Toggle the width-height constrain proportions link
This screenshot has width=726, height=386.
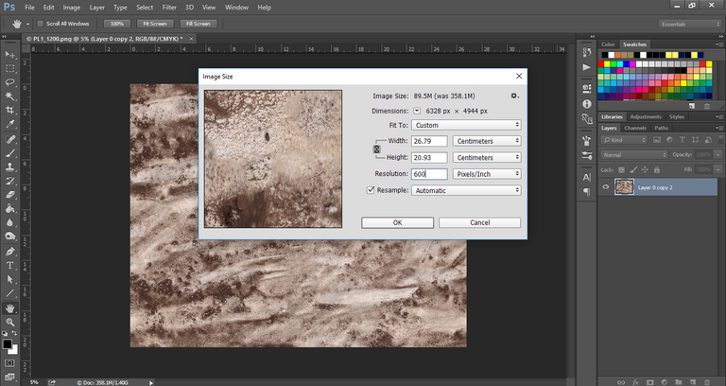(x=377, y=149)
